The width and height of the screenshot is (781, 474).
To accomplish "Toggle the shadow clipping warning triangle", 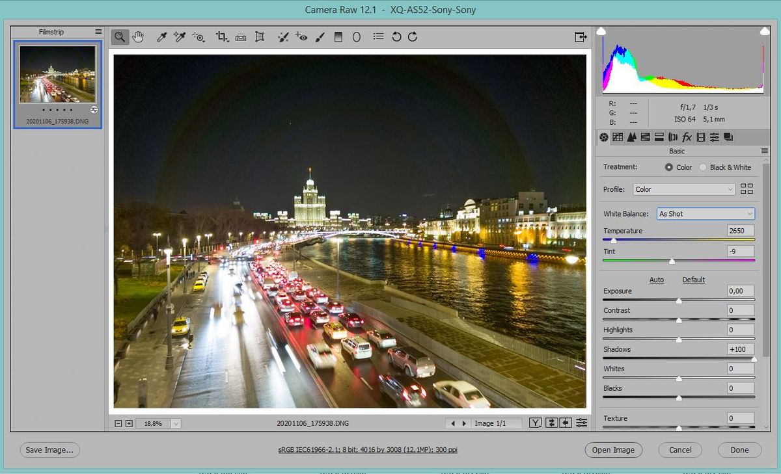I will [601, 31].
